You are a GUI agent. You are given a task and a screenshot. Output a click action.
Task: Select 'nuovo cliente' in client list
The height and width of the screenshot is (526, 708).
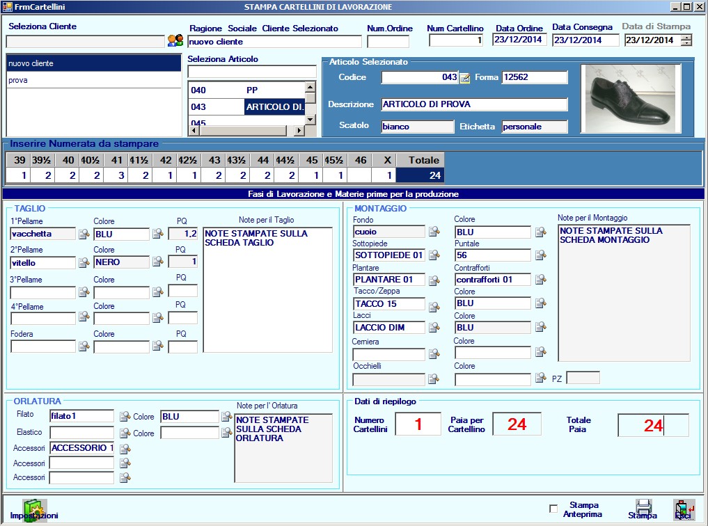click(x=93, y=63)
